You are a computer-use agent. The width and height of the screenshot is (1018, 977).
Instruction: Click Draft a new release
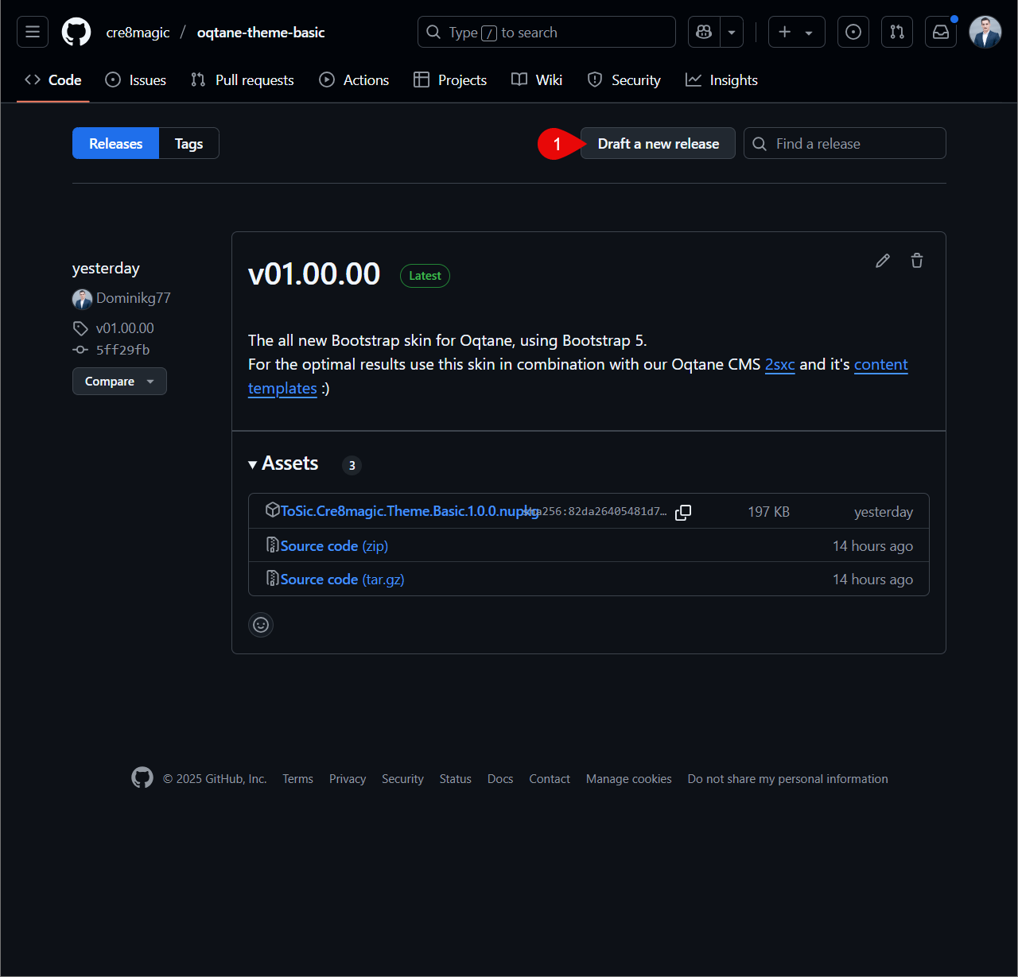click(659, 143)
